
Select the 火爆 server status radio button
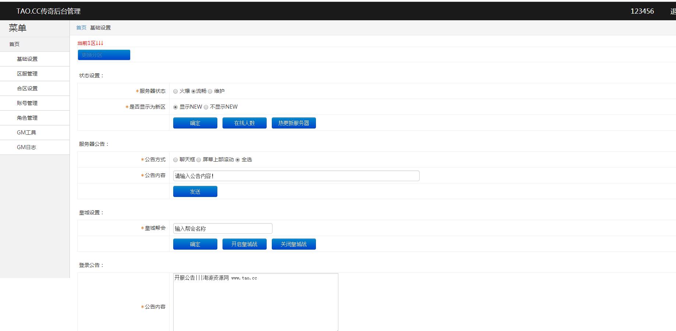(x=175, y=91)
